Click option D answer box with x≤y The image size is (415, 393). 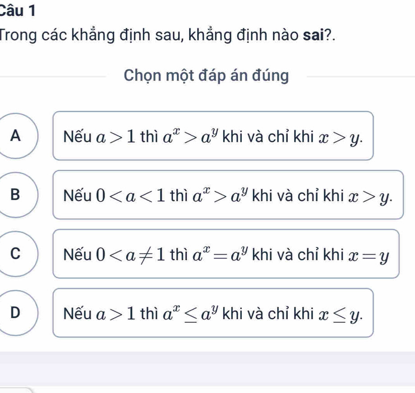[x=213, y=313]
